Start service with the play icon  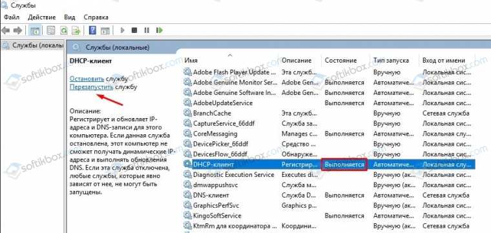(123, 30)
